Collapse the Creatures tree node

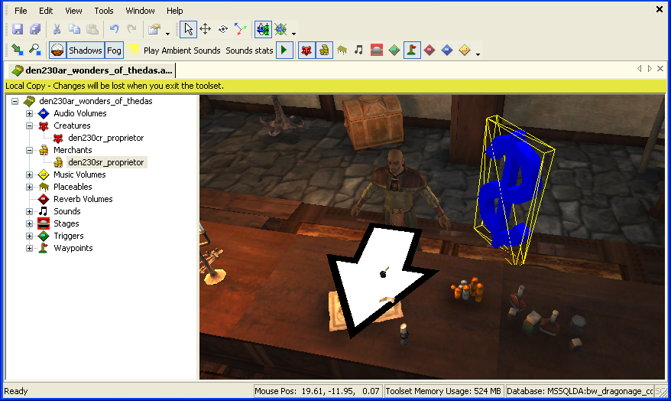click(29, 126)
